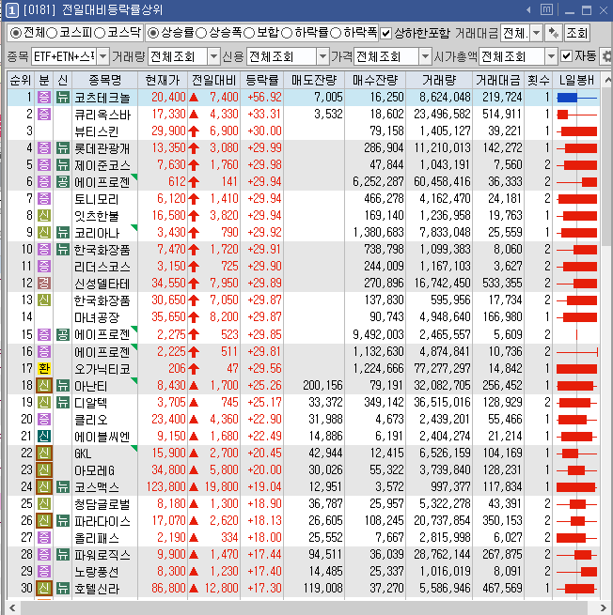613x615 pixels.
Task: Click the 경 warning badge in 신성델타테 row
Action: pyautogui.click(x=44, y=284)
